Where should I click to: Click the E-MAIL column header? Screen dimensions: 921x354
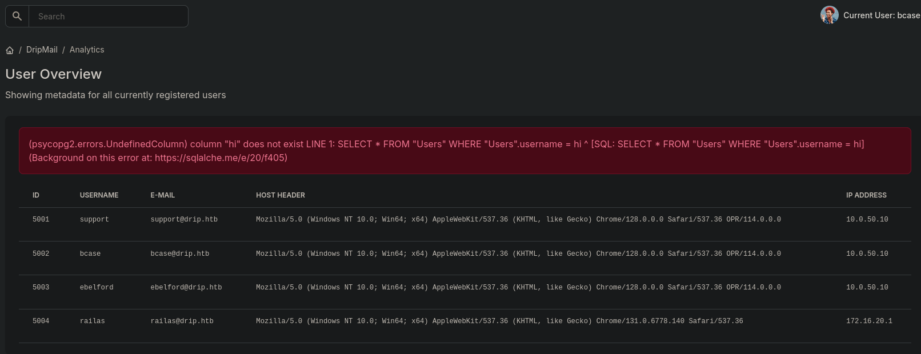point(163,195)
